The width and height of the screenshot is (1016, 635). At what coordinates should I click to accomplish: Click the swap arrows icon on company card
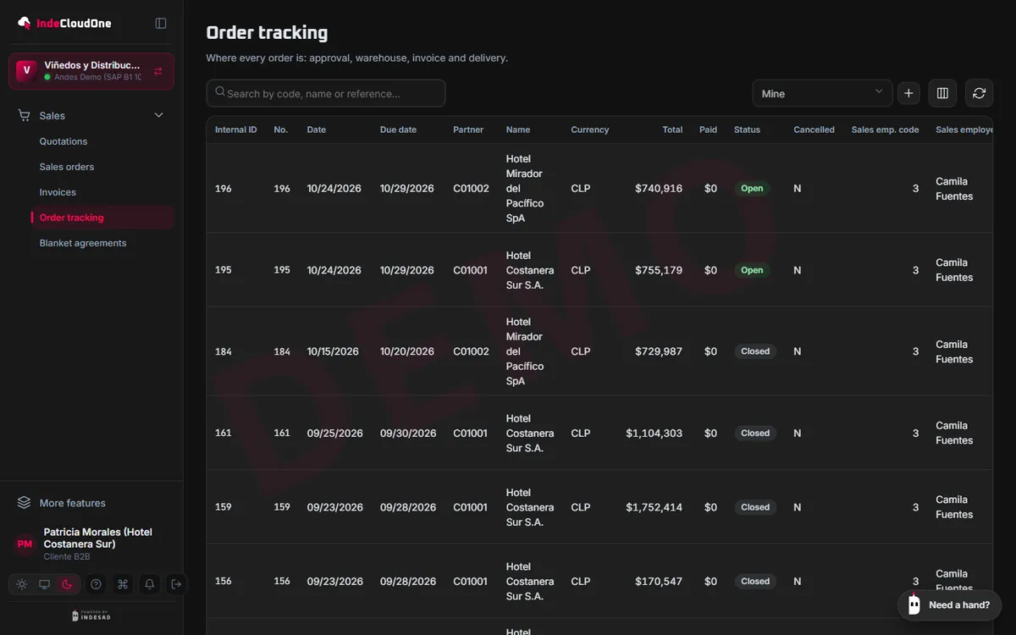tap(158, 71)
